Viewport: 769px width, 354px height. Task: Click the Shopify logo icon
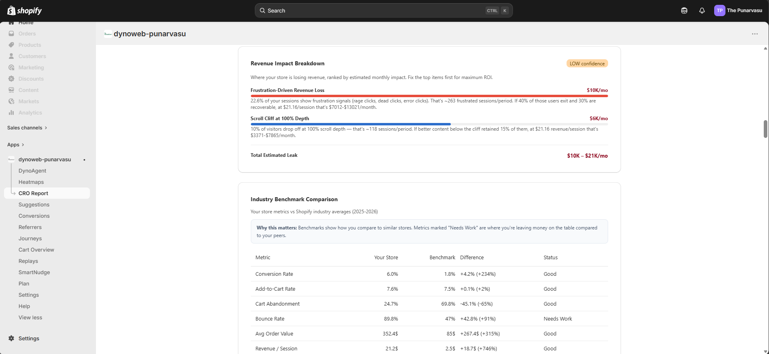(x=11, y=10)
